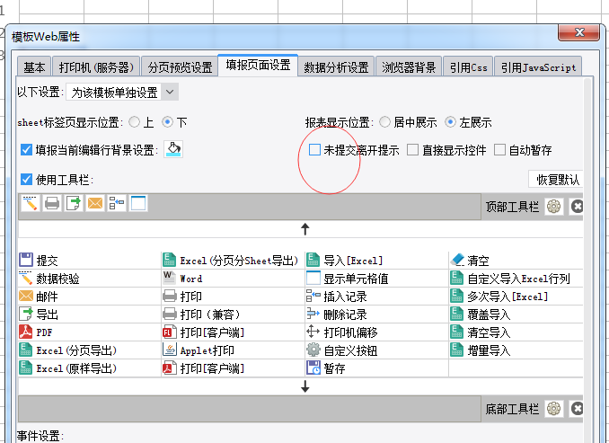Select the 自定义按钮 item

click(376, 350)
